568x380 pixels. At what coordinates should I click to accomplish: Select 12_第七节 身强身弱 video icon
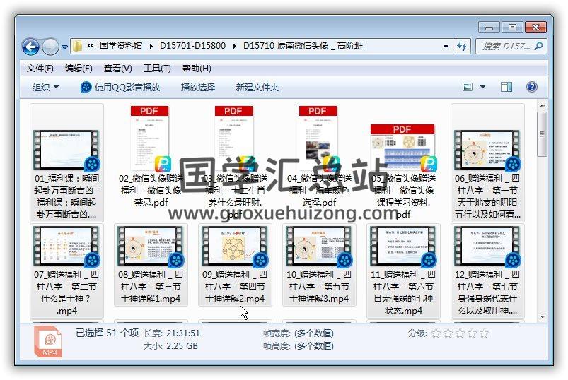click(487, 247)
